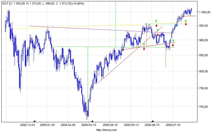Click the black triangle marker near 2008-12-03

point(35,121)
